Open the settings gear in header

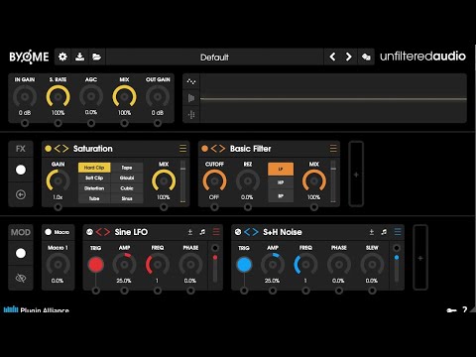click(x=62, y=57)
